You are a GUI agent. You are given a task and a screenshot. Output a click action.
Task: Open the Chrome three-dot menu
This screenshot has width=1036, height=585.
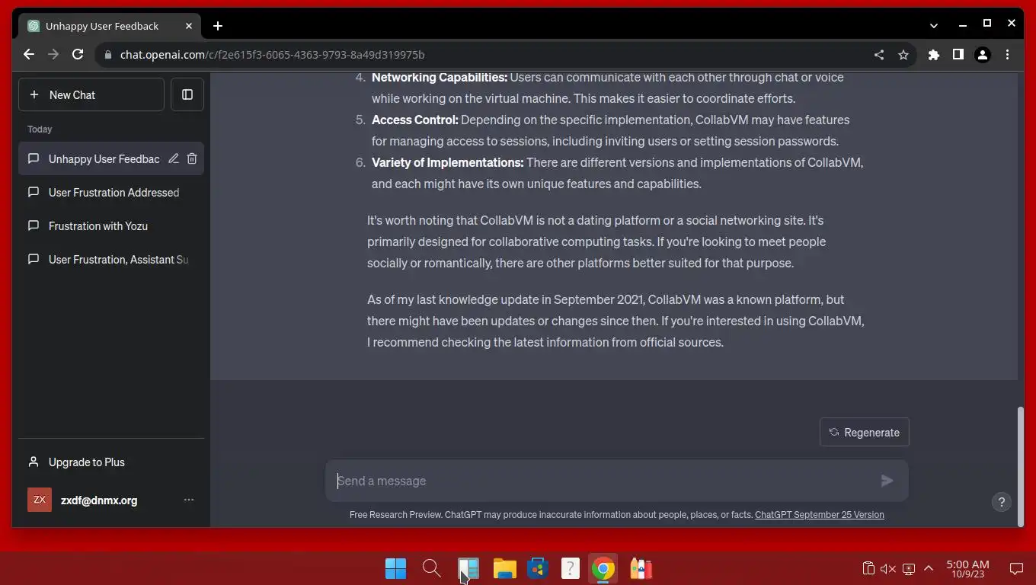1007,55
